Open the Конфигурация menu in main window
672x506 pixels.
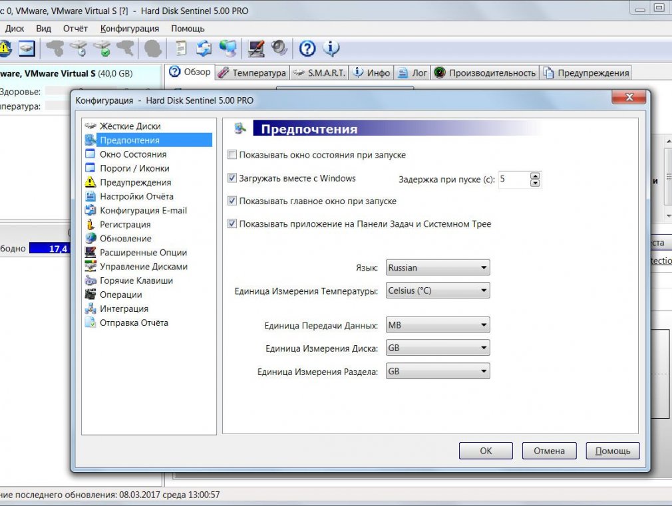(130, 29)
